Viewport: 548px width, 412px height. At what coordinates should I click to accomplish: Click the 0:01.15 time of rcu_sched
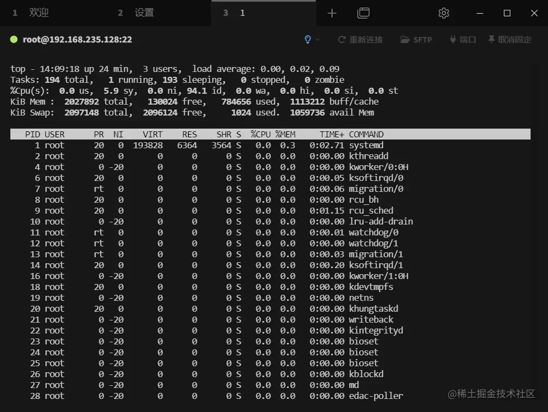click(x=327, y=210)
